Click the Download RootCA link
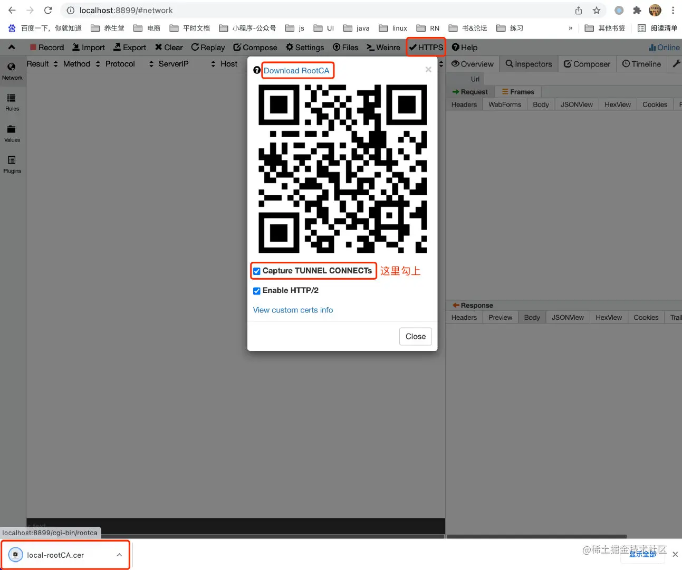682x570 pixels. point(296,71)
